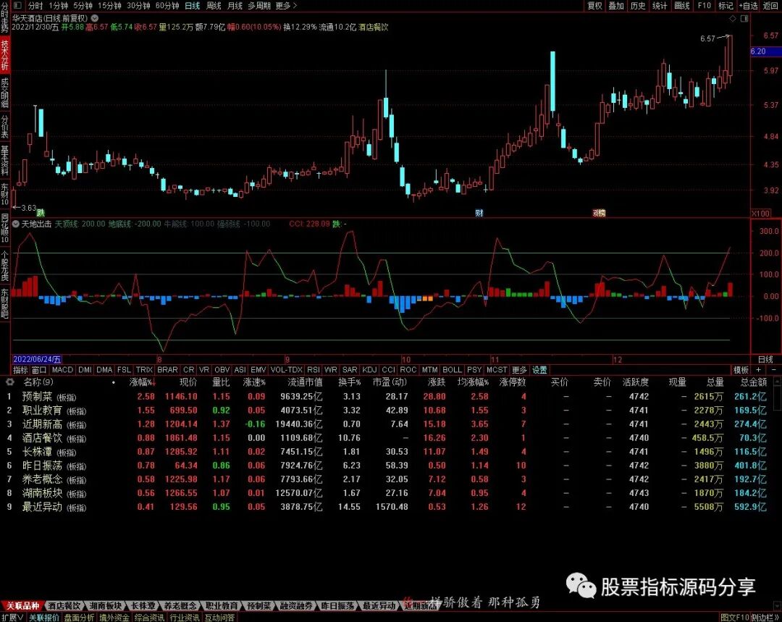
Task: Click the panel toggle icon beside the diamond
Action: pyautogui.click(x=744, y=18)
